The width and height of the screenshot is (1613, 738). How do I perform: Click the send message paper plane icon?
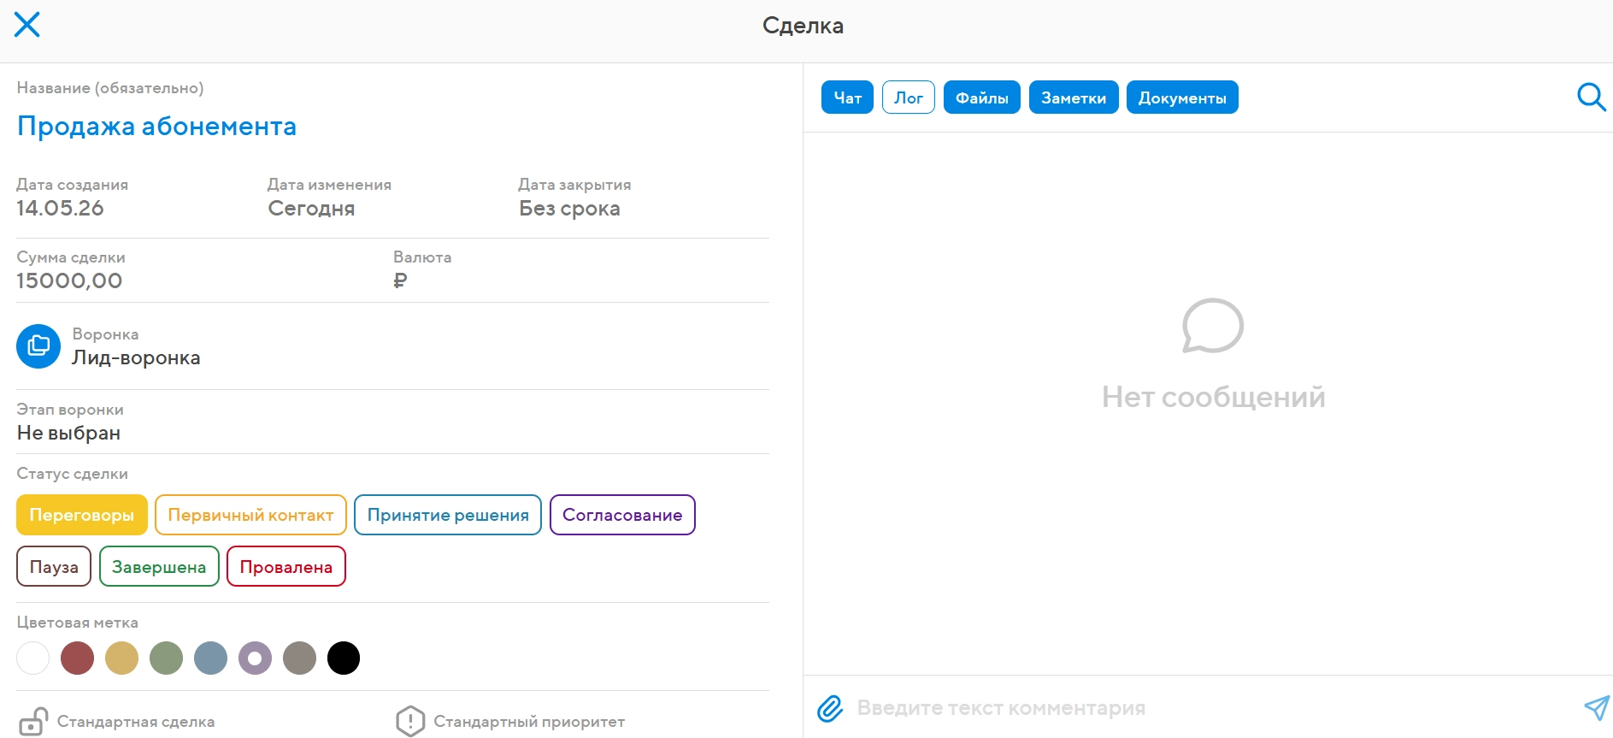(x=1596, y=707)
